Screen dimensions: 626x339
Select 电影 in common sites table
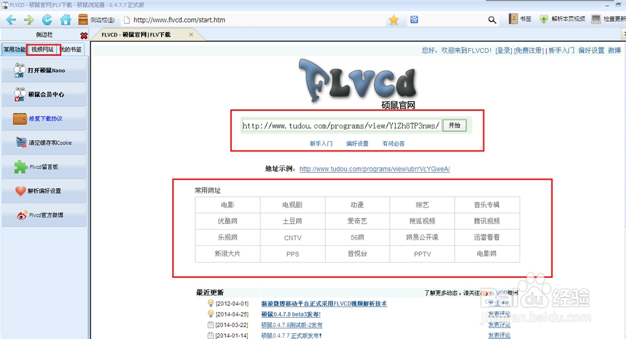[x=228, y=205]
